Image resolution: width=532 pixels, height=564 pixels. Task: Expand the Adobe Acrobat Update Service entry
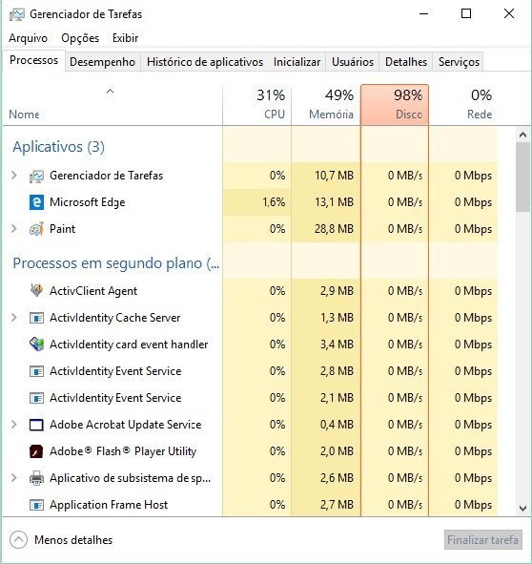14,425
